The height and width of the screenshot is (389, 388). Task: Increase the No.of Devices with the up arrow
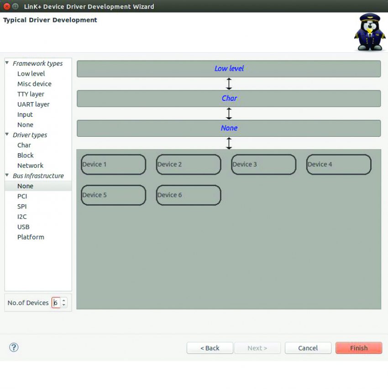pos(63,300)
